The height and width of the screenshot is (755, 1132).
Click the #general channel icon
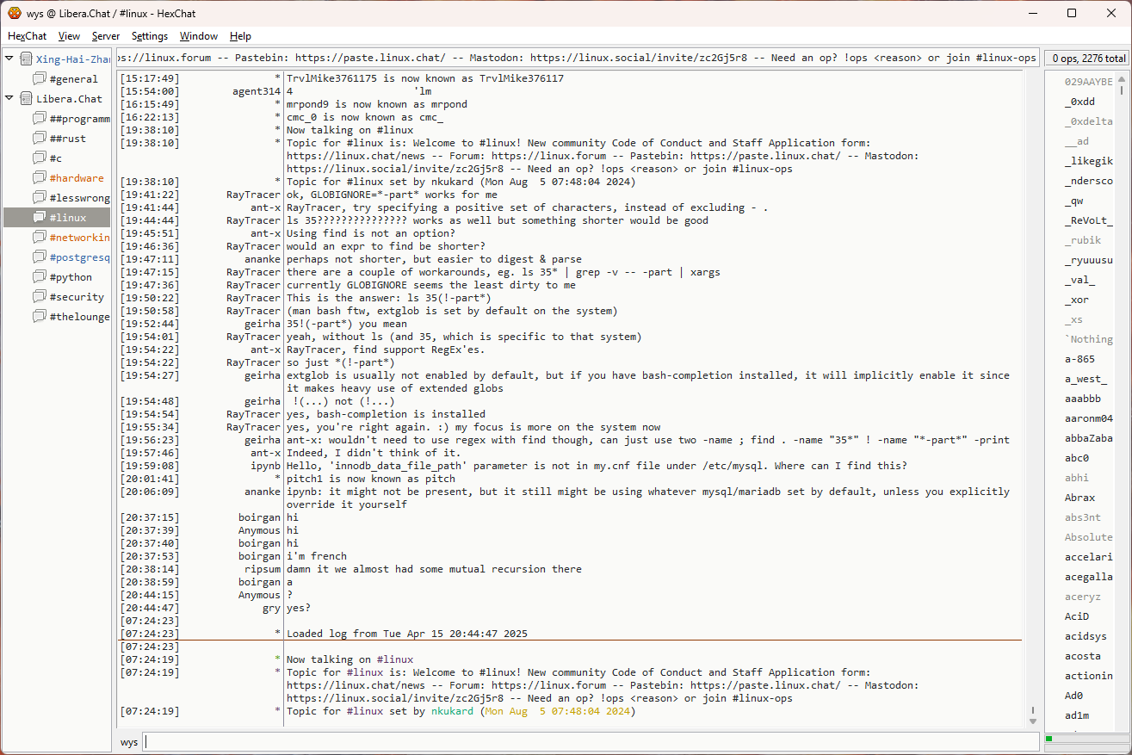[x=40, y=79]
